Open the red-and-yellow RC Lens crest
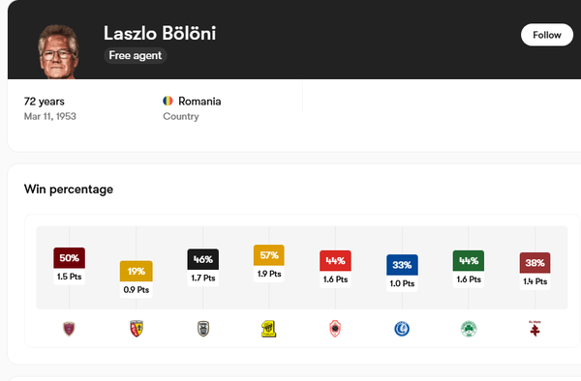Viewport: 581px width, 381px height. point(137,329)
